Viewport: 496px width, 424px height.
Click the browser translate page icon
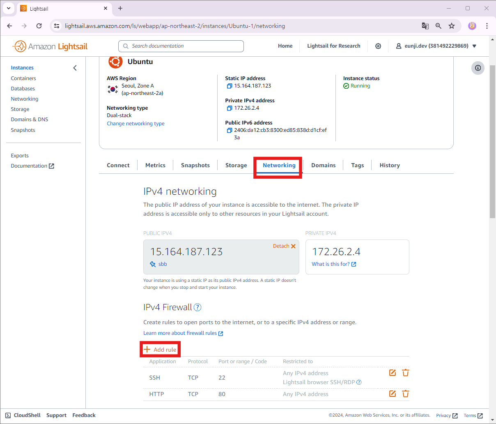(x=425, y=26)
